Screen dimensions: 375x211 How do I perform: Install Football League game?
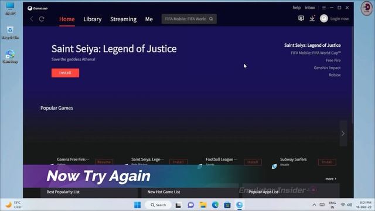[x=253, y=162]
